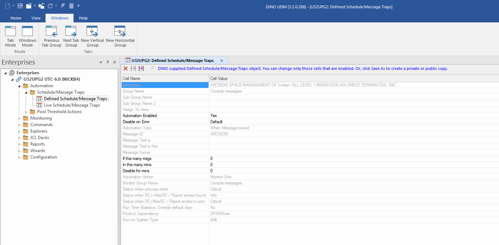Screen dimensions: 499x245
Task: Open the Enterprises panel dropdown arrow
Action: pos(101,62)
